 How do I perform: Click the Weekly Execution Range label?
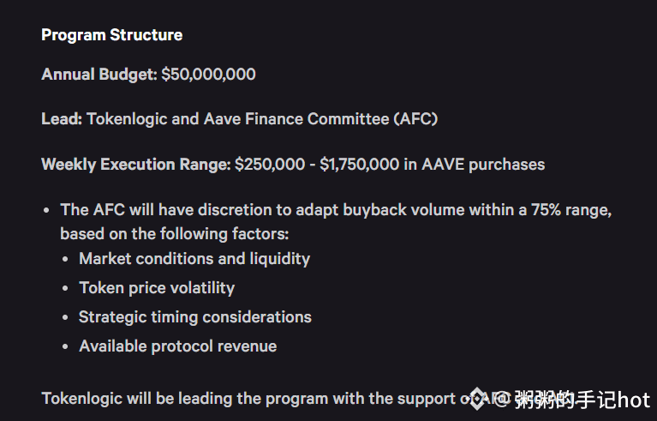[136, 165]
